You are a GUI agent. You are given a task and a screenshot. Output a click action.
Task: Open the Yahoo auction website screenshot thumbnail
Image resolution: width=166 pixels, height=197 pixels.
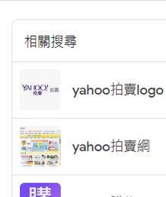pos(40,146)
